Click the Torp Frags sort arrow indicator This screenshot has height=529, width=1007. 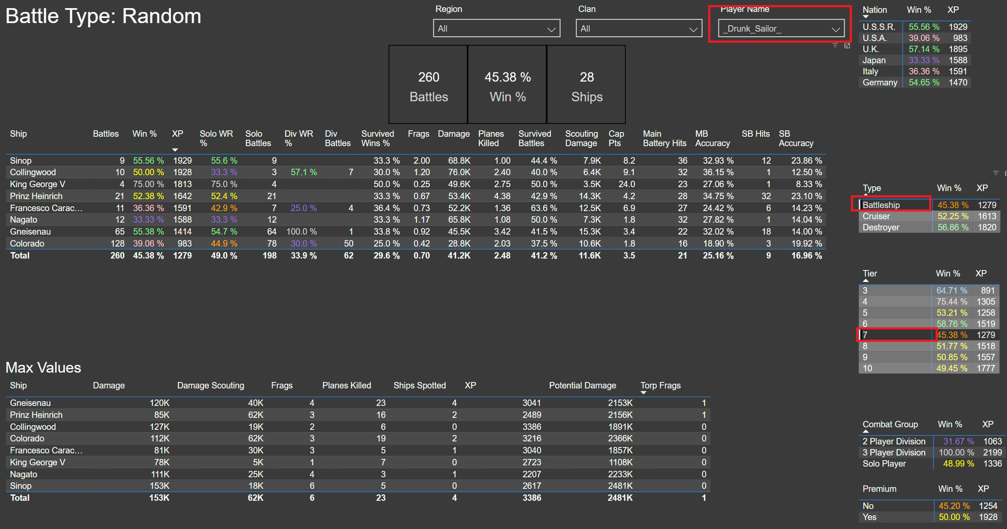[644, 393]
